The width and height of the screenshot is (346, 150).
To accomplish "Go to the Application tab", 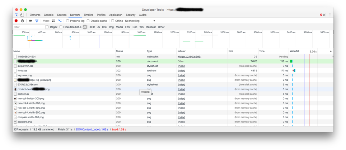I will [x=116, y=15].
